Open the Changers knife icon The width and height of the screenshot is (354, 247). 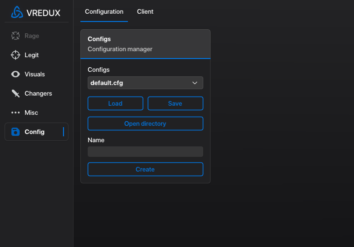click(x=16, y=93)
